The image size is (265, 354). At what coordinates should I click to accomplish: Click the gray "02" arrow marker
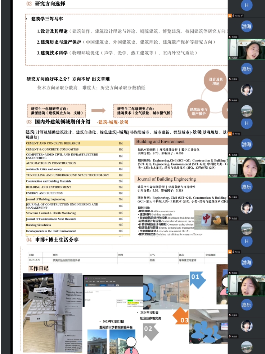click(x=148, y=328)
